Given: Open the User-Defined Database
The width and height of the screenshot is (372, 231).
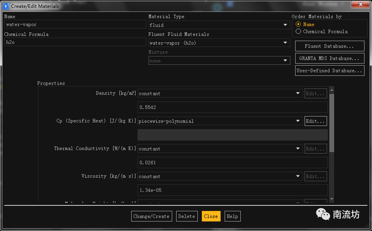Looking at the screenshot, I should click(329, 71).
